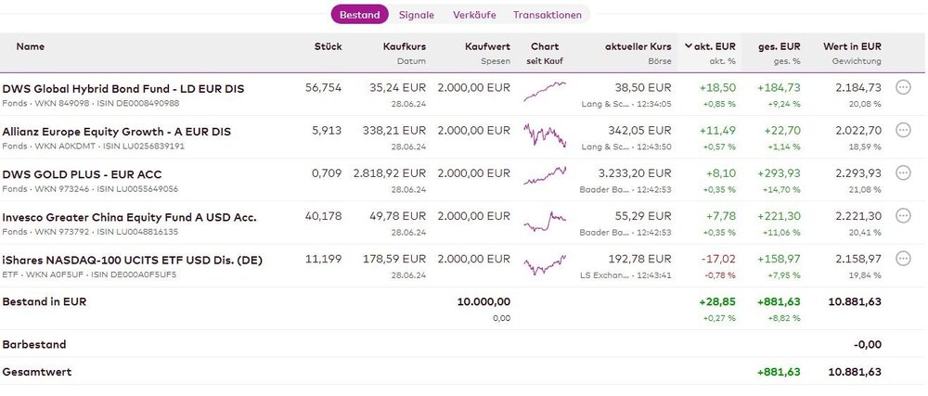Sort by Wert in EUR column
The height and width of the screenshot is (396, 928).
[x=852, y=46]
